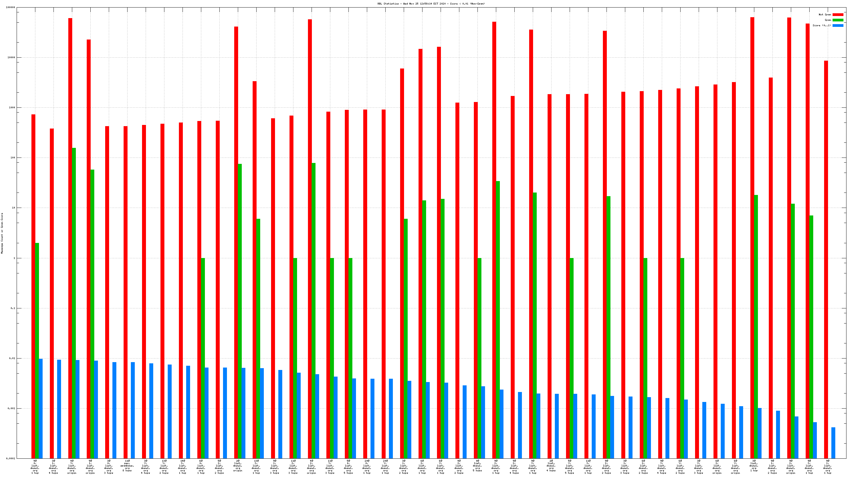Click the zen.spamhaus.org 8 hops axis label
Image resolution: width=851 pixels, height=478 pixels.
pos(127,465)
